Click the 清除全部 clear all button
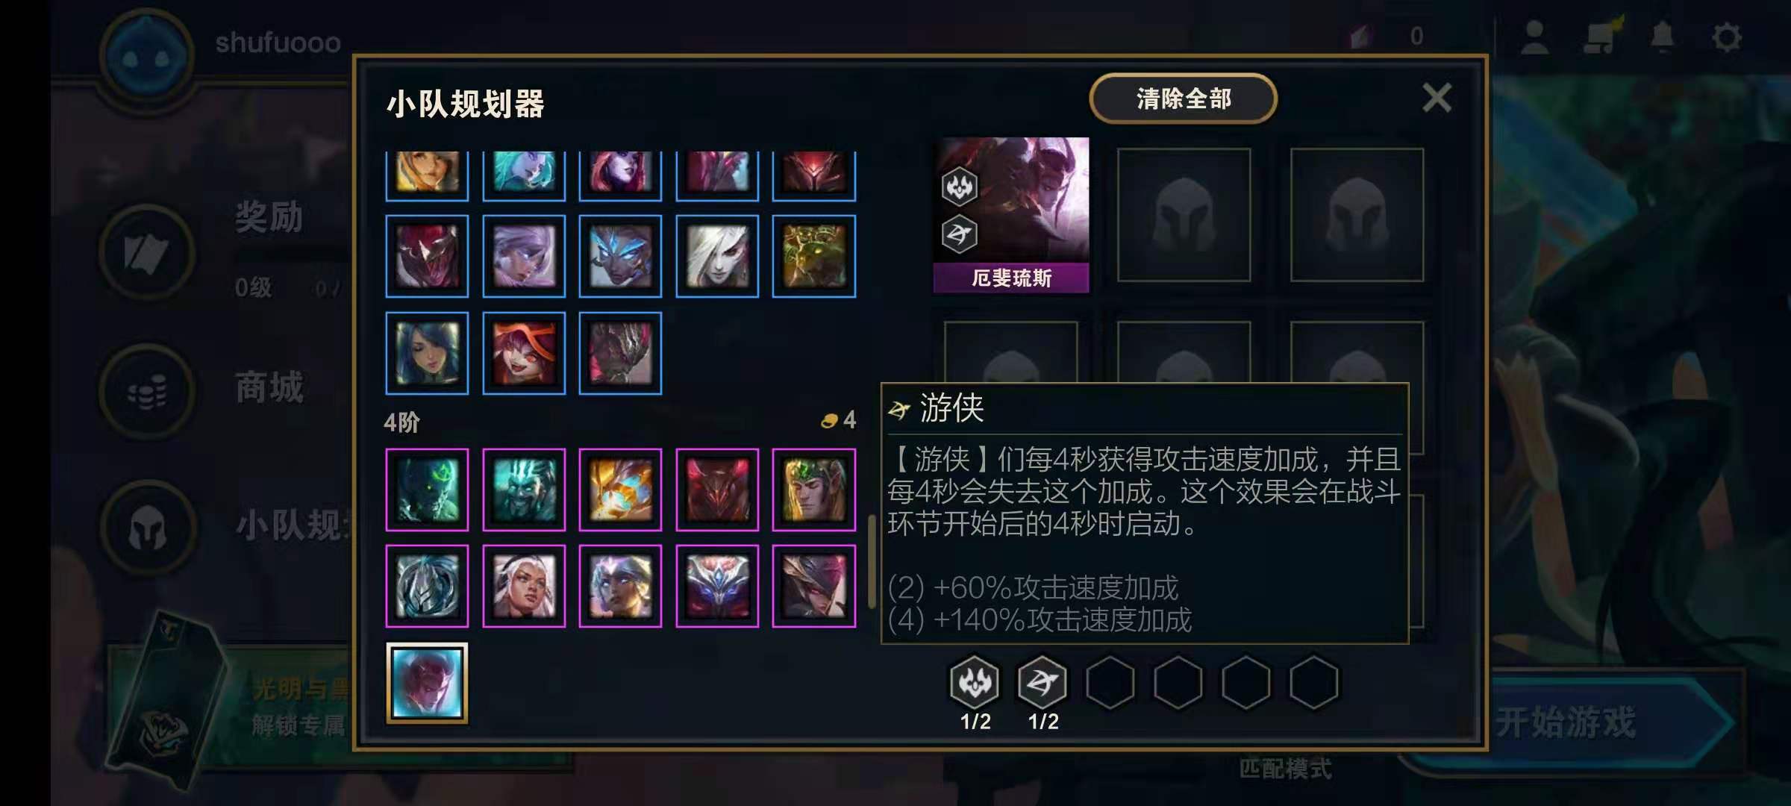 [x=1183, y=99]
